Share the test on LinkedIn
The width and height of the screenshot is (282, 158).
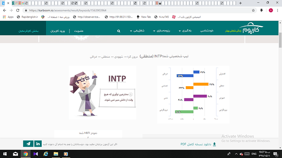[38, 144]
